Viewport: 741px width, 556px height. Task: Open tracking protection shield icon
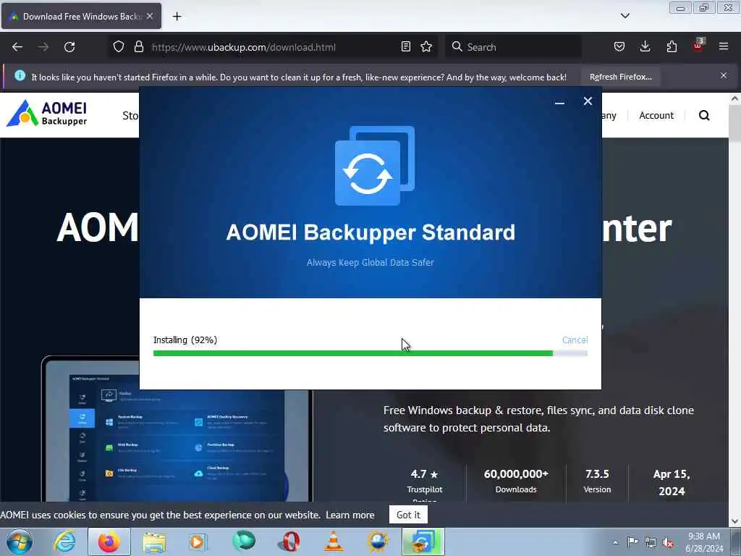pyautogui.click(x=119, y=47)
